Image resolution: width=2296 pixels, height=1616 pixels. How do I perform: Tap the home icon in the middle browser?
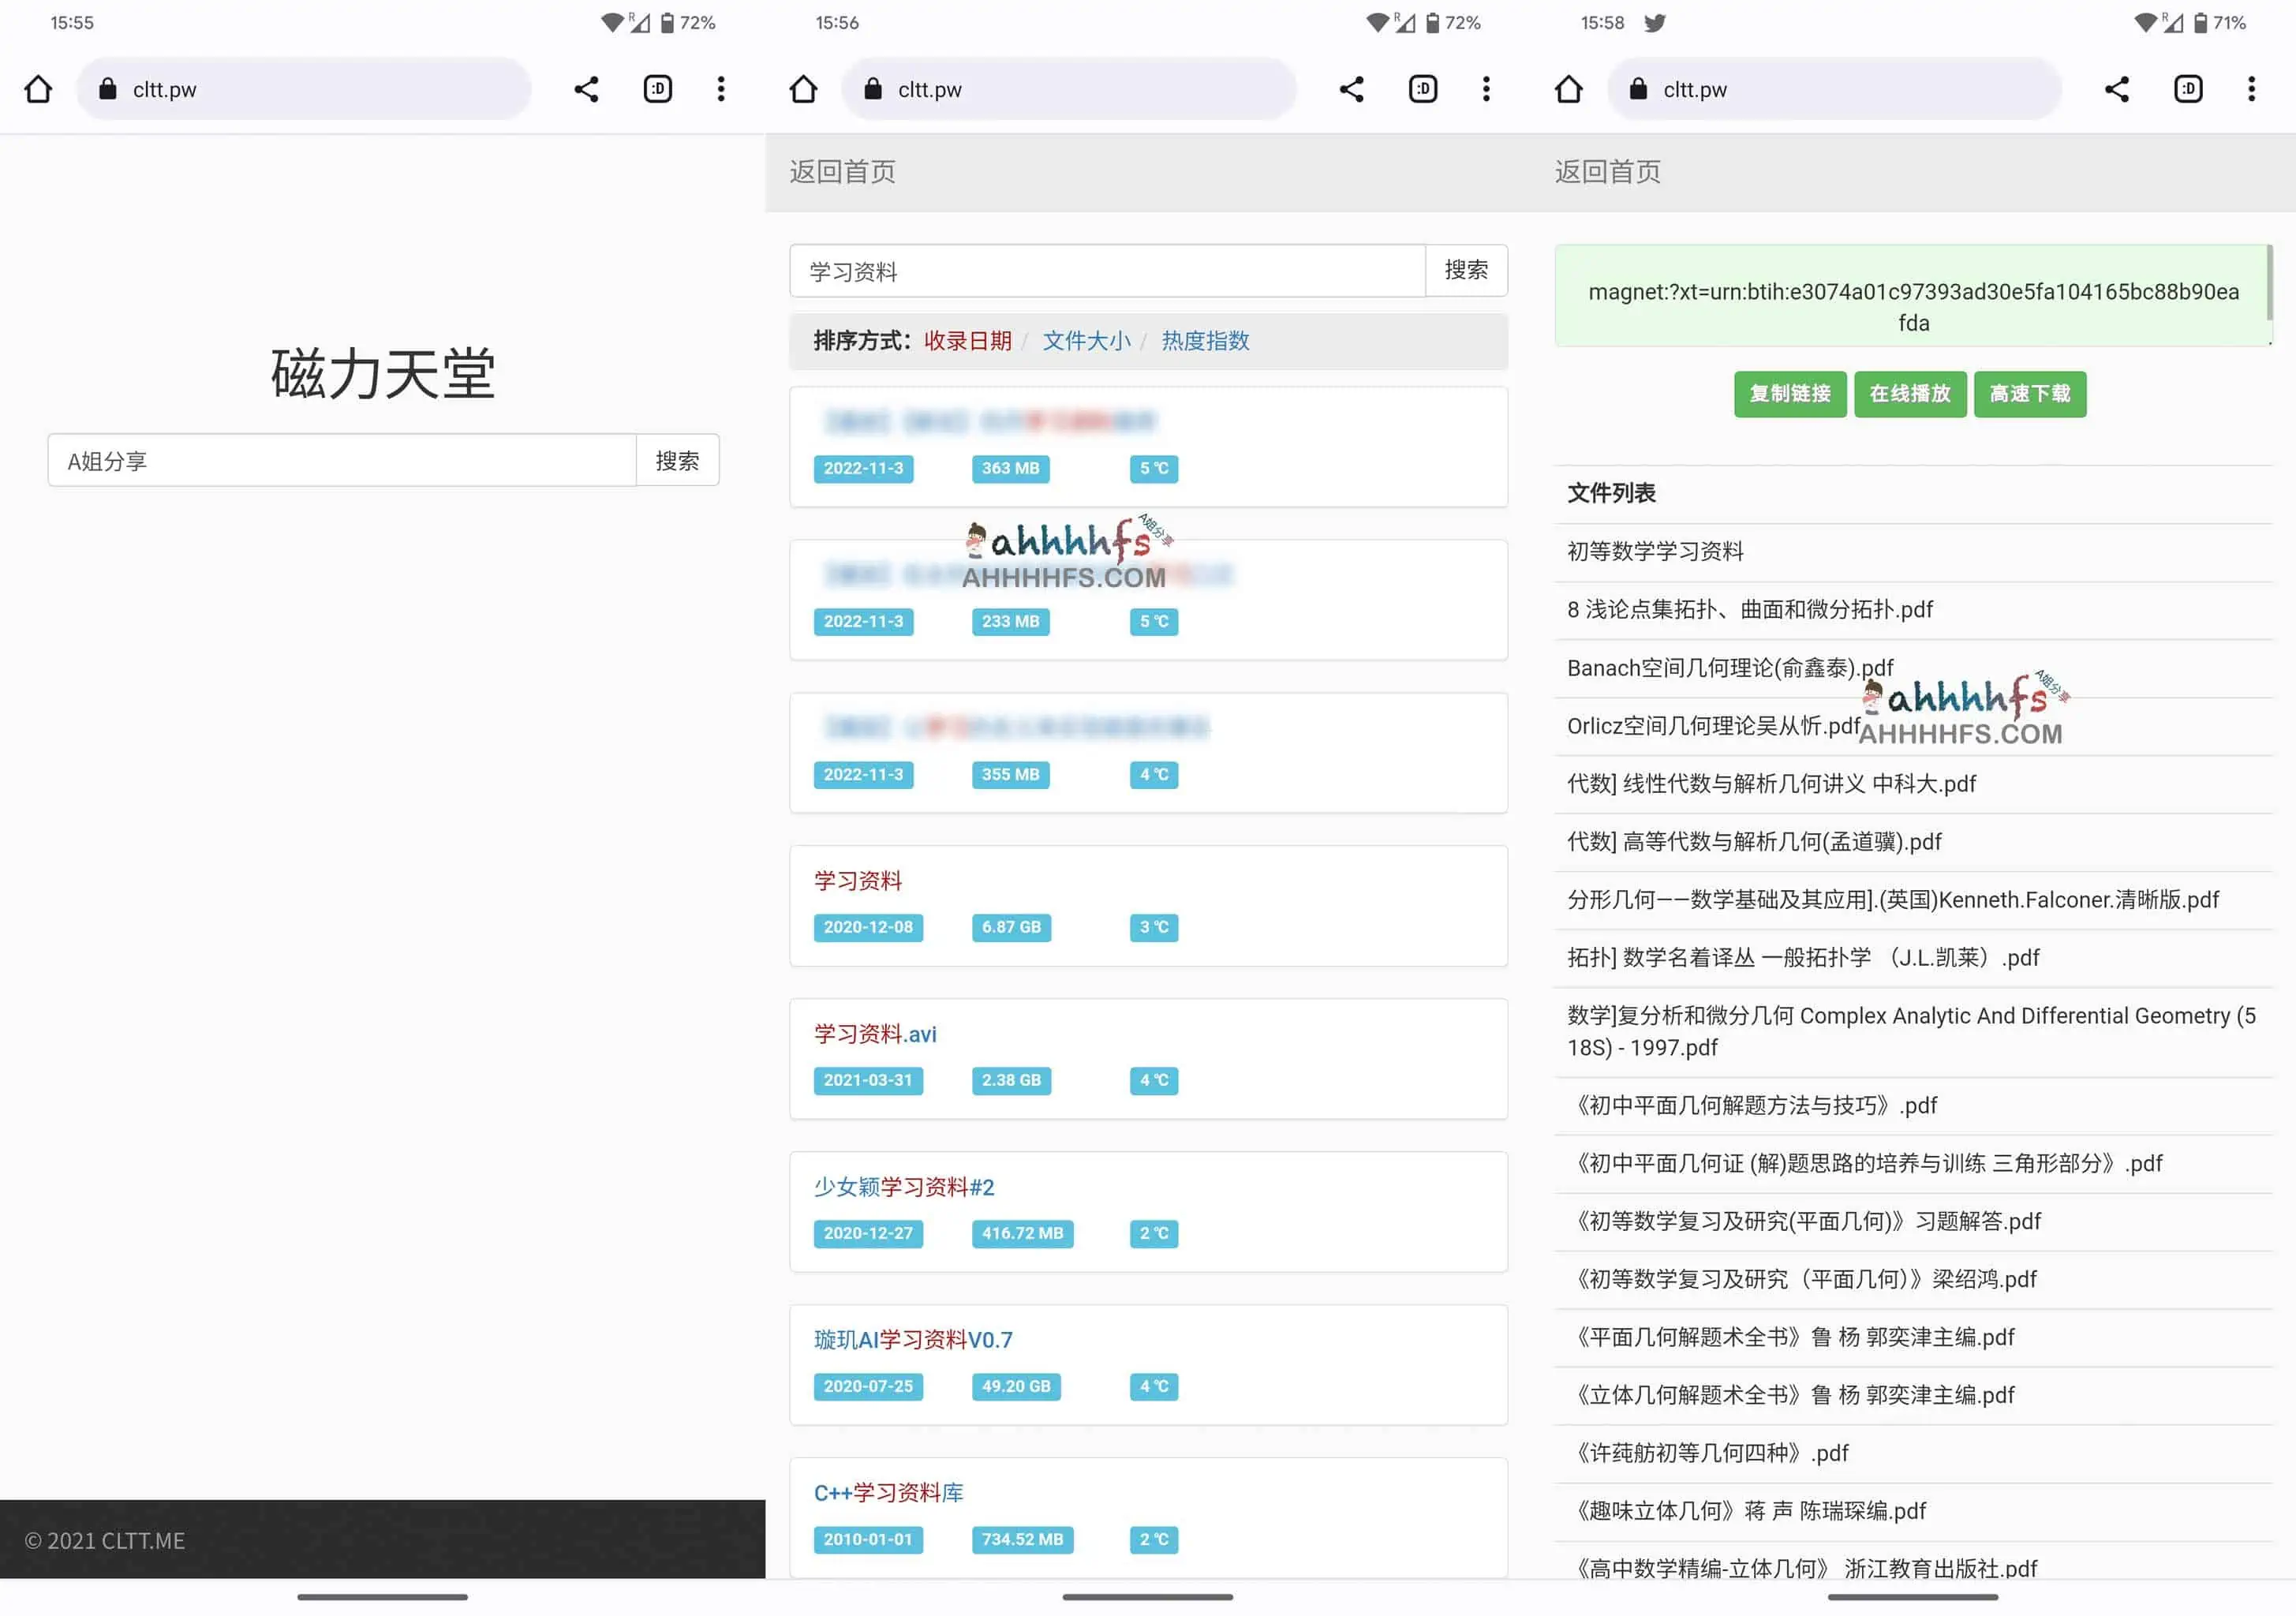[804, 89]
